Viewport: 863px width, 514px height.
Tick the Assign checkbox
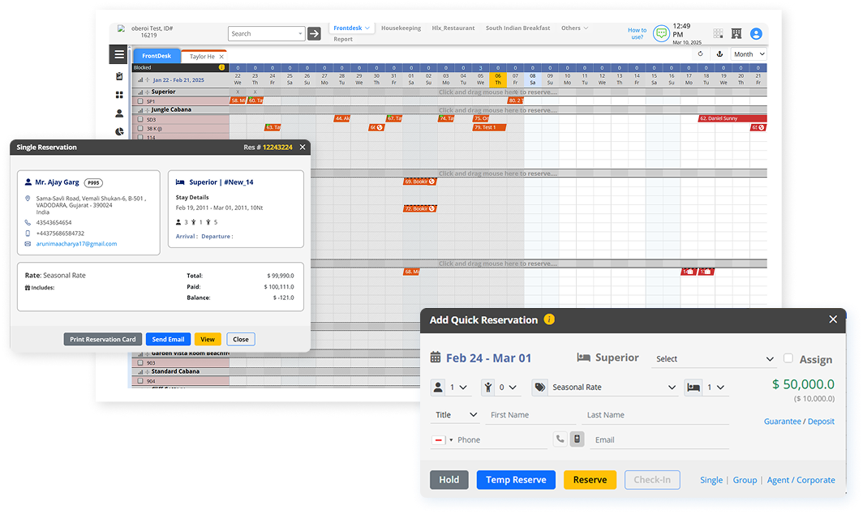click(788, 358)
